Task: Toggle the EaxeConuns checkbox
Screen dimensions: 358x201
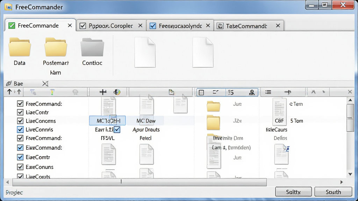Action: click(x=20, y=167)
